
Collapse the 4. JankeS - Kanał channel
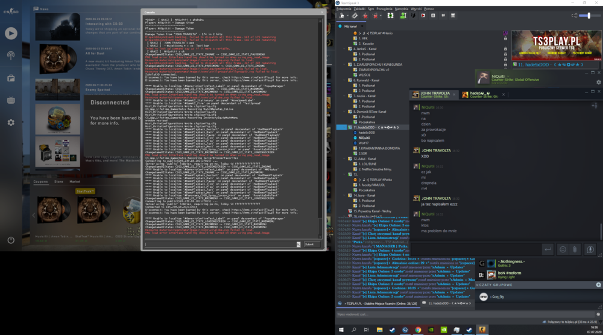(x=344, y=49)
